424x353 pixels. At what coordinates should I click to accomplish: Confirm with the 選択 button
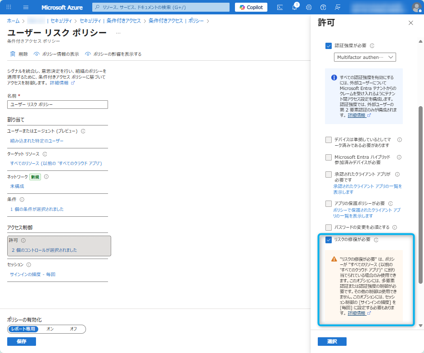332,341
